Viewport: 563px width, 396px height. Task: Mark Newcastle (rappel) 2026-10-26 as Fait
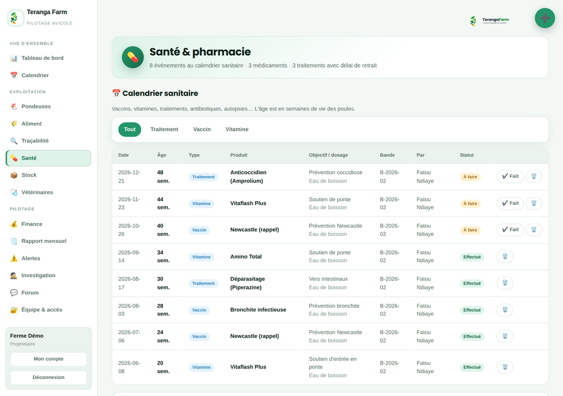point(510,229)
